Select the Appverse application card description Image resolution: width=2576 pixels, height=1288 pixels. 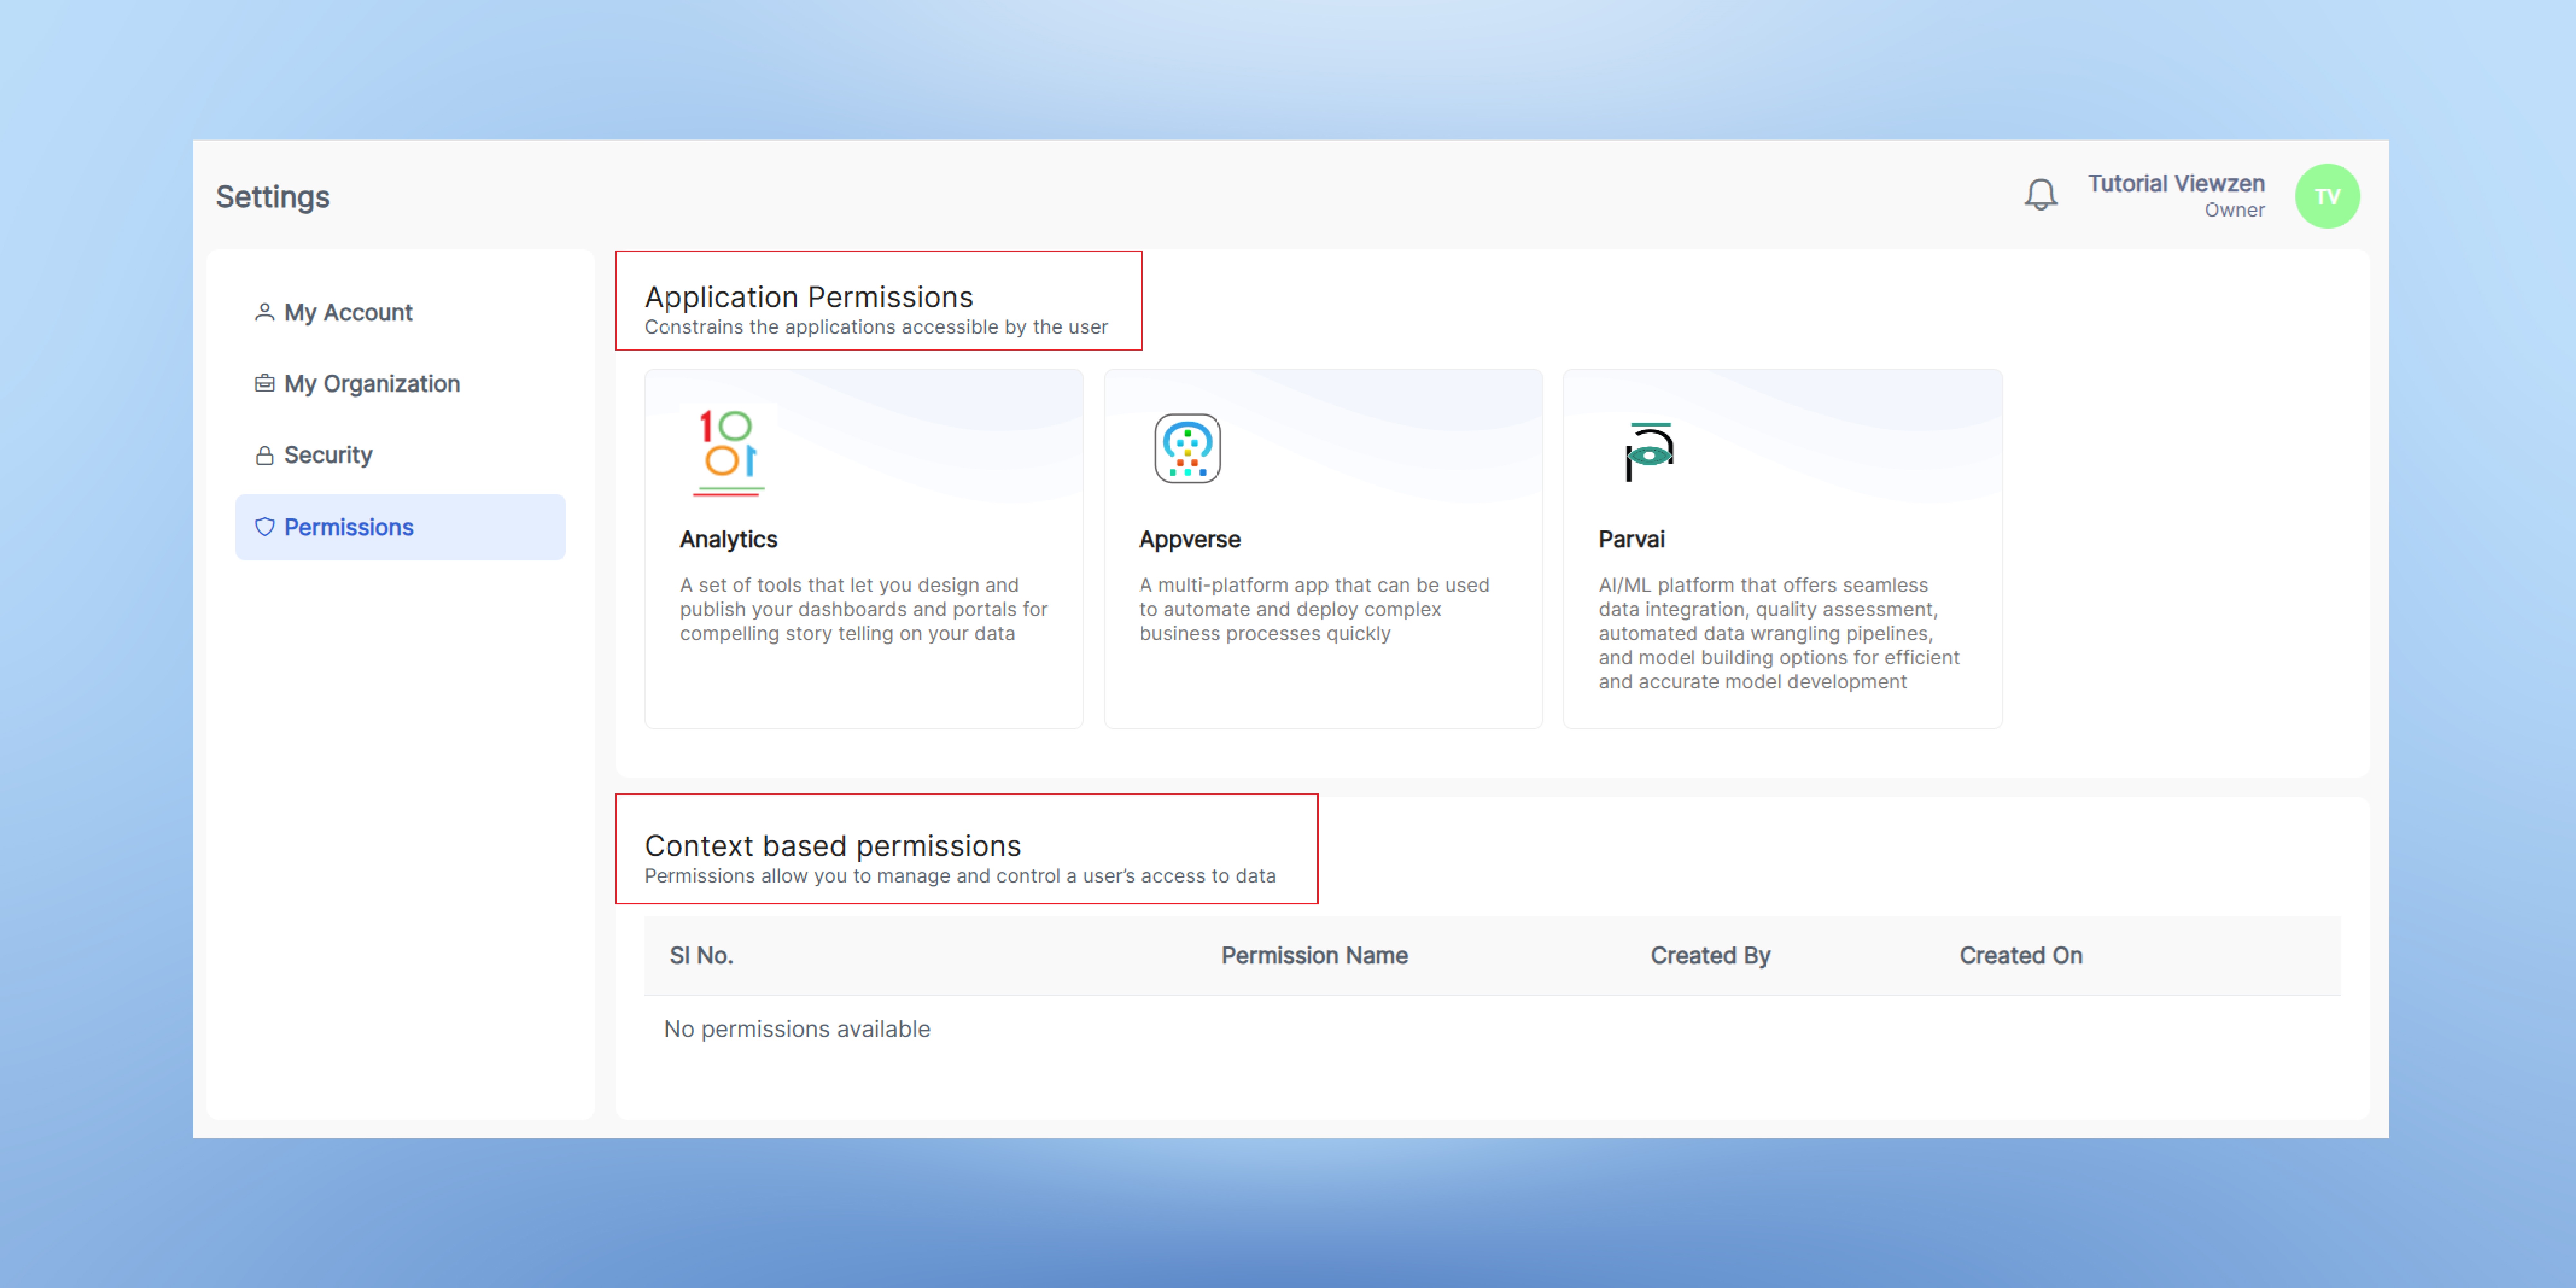pyautogui.click(x=1313, y=609)
